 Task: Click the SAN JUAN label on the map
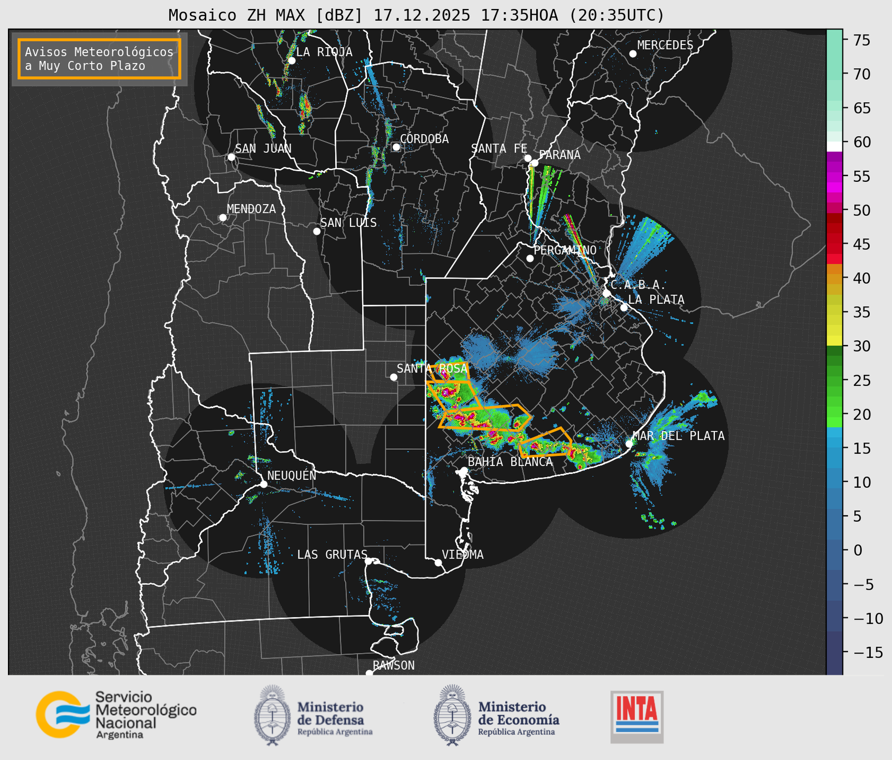pyautogui.click(x=263, y=149)
